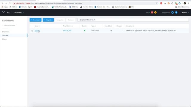
Task: Click the SQLServer type cell
Action: 95,31
